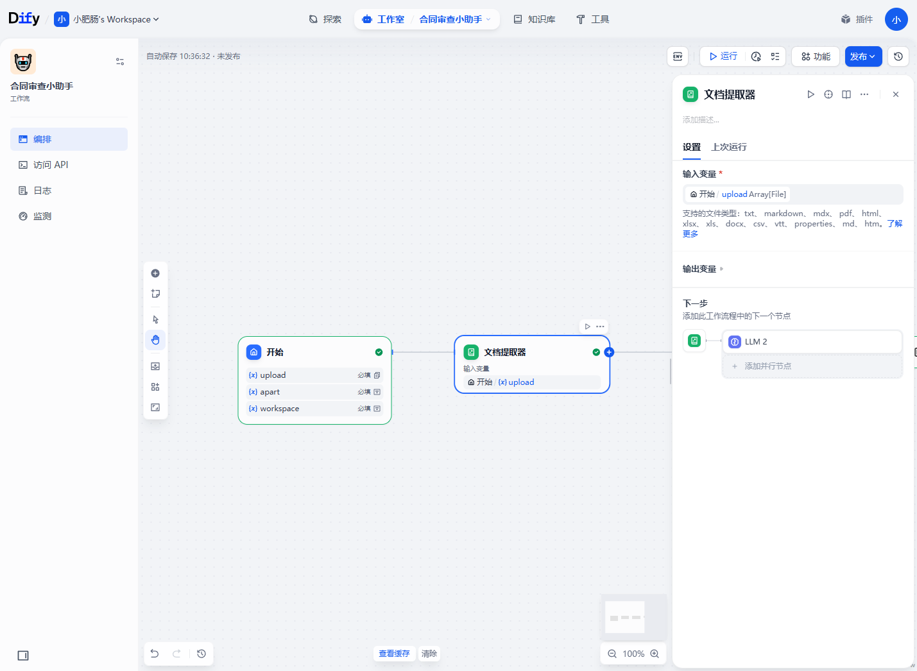Click blue plus handle on 文档提取器 node
This screenshot has height=671, width=917.
pos(610,352)
